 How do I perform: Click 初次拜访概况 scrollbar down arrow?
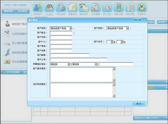click(x=114, y=96)
